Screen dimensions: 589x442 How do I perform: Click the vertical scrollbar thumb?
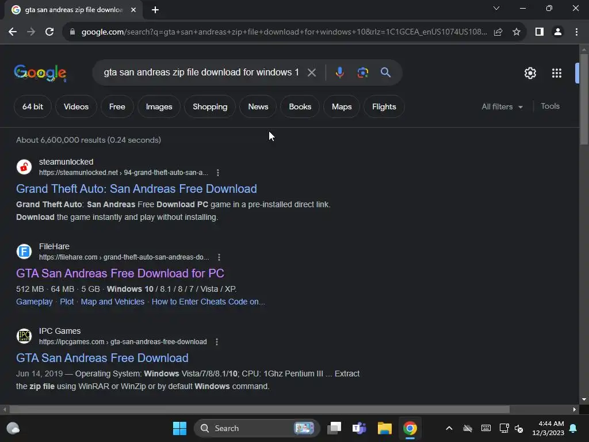click(x=584, y=99)
